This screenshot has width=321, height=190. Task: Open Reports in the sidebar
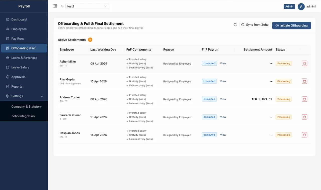point(24,87)
